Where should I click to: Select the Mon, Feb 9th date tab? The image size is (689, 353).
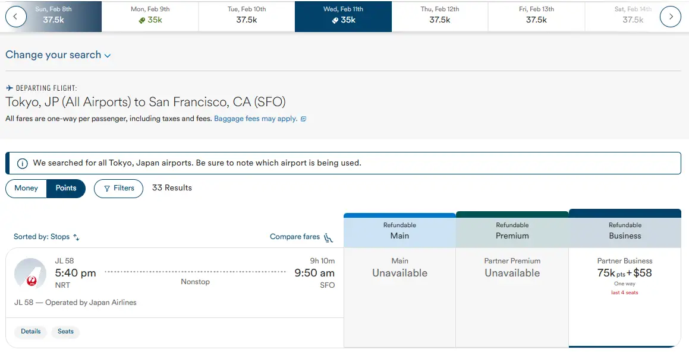[150, 16]
